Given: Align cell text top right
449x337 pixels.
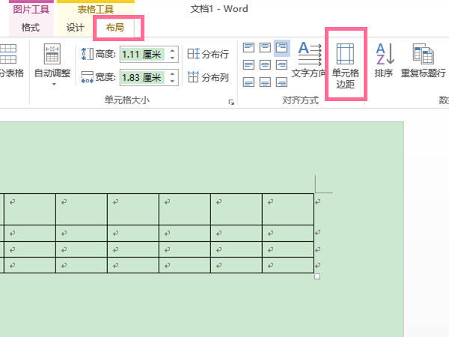Looking at the screenshot, I should pyautogui.click(x=282, y=48).
